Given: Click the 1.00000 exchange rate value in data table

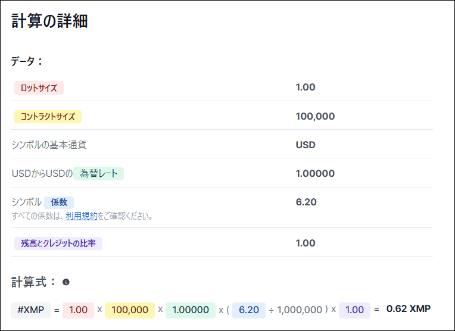Looking at the screenshot, I should pyautogui.click(x=315, y=174).
